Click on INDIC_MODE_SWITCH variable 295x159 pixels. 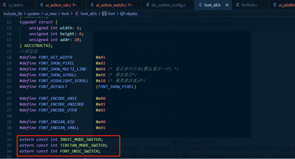80,139
